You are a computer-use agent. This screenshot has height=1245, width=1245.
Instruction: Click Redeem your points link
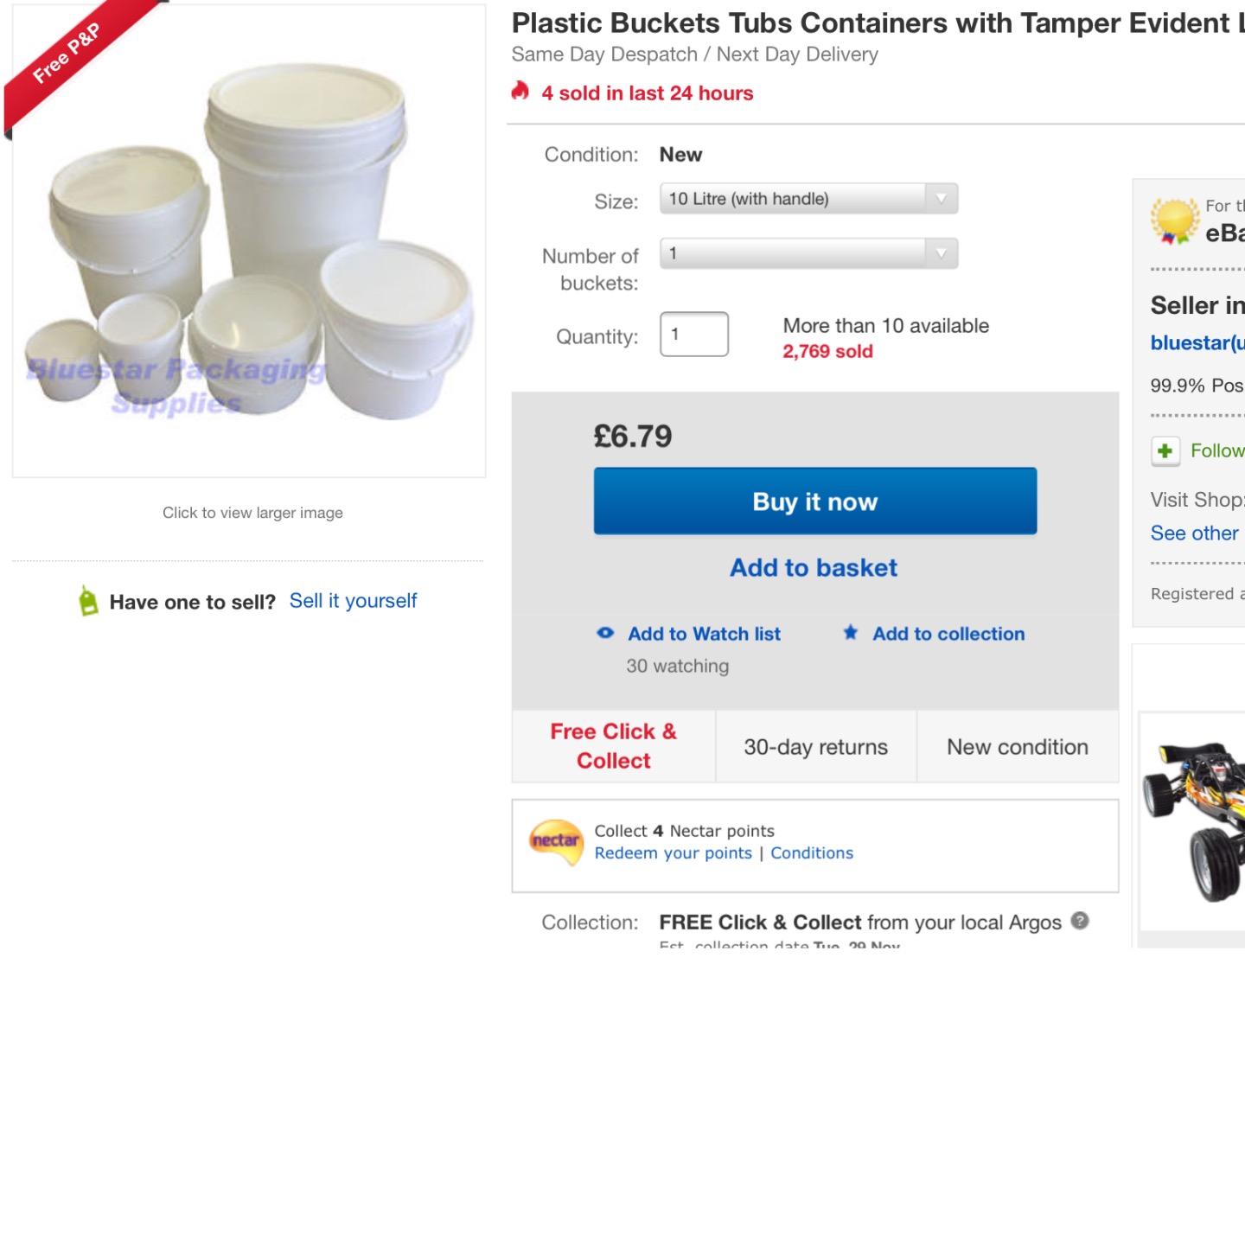[673, 853]
